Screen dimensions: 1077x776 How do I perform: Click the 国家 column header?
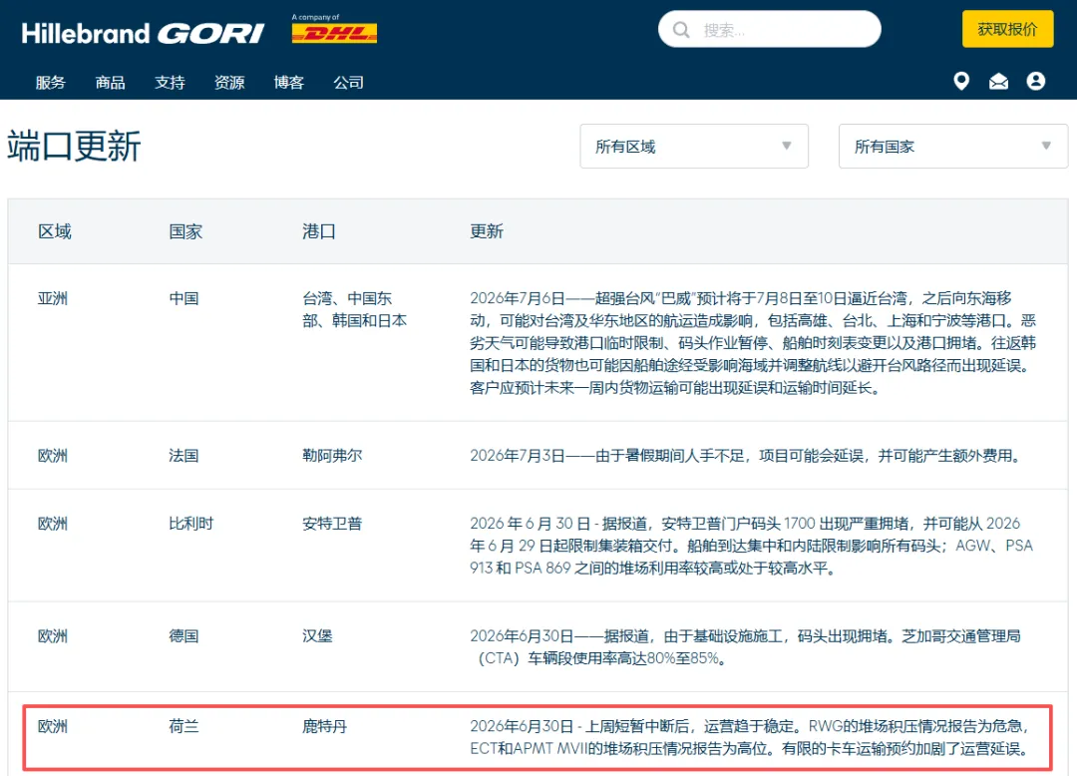tap(185, 231)
